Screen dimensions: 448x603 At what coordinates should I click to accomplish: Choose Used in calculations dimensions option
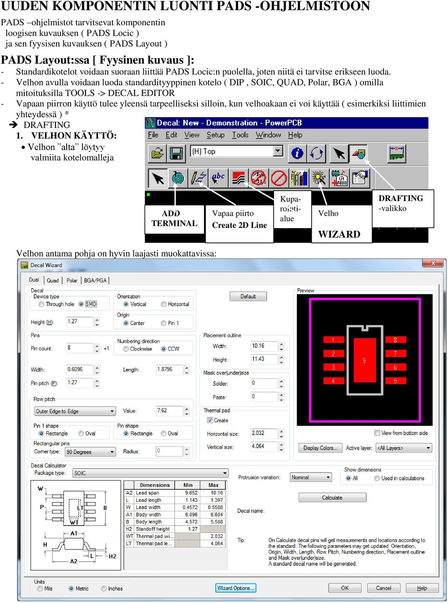point(377,478)
